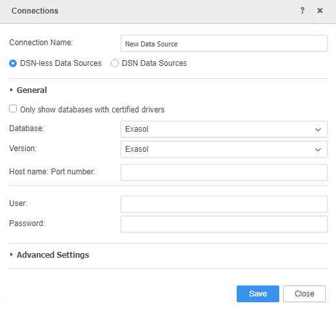Click the Close button at the bottom
This screenshot has height=310, width=336.
click(304, 294)
